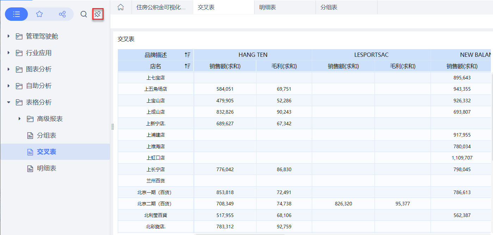Click folder icon beside 图表分析
The width and height of the screenshot is (493, 235).
(19, 69)
